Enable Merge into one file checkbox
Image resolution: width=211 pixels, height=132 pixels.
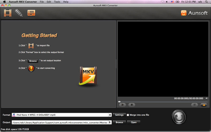click(128, 115)
